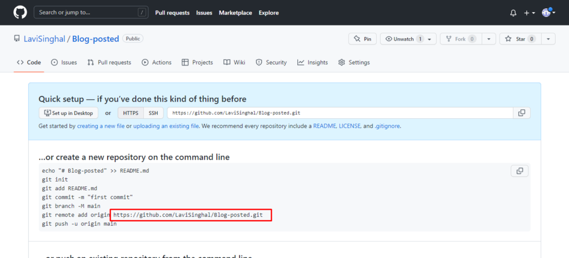Switch to the repository Issues tab

64,62
